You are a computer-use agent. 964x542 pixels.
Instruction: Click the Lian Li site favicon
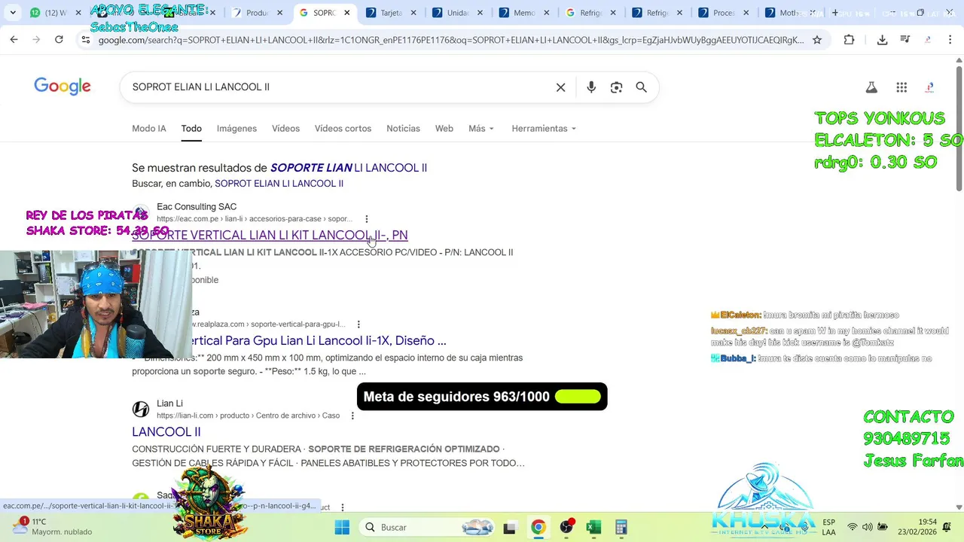coord(141,410)
